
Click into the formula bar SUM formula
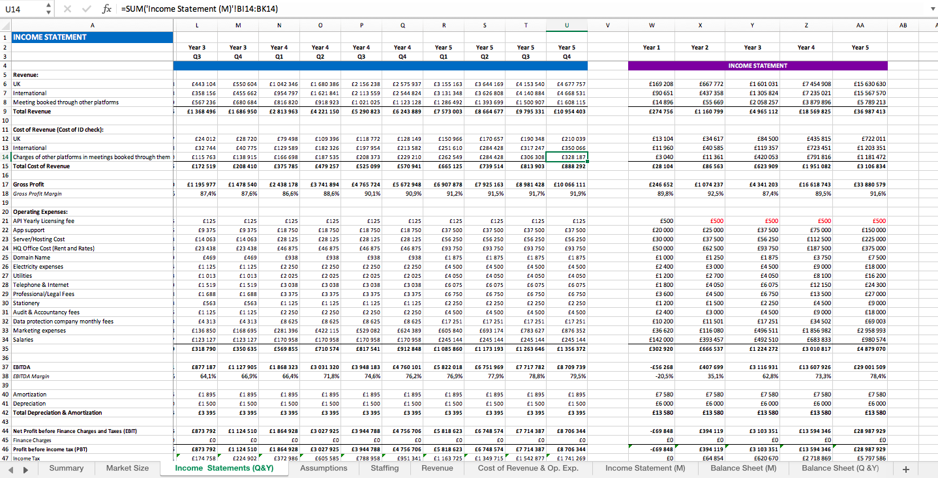[x=200, y=9]
